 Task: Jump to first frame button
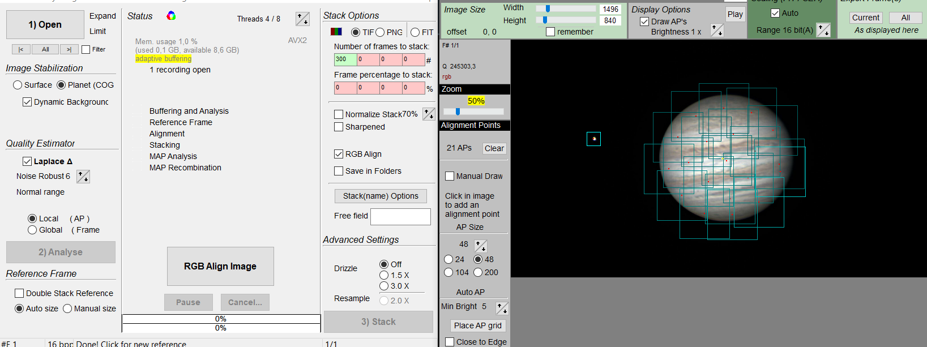pyautogui.click(x=21, y=49)
